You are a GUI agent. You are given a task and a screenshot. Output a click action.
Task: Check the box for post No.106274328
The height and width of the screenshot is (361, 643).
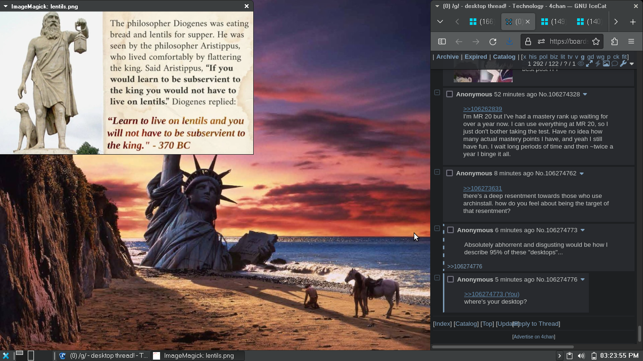[450, 94]
